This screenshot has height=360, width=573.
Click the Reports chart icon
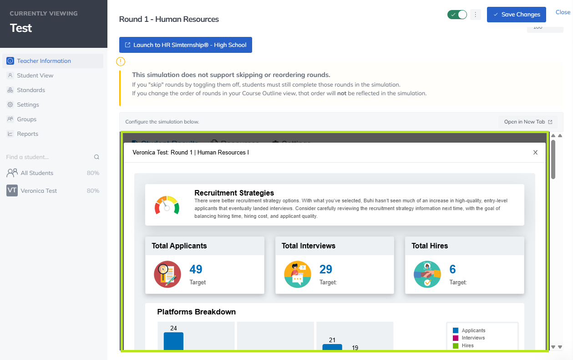[x=10, y=134]
